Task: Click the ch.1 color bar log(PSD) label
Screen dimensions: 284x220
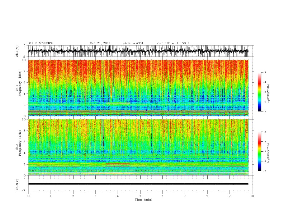Action: (x=268, y=94)
